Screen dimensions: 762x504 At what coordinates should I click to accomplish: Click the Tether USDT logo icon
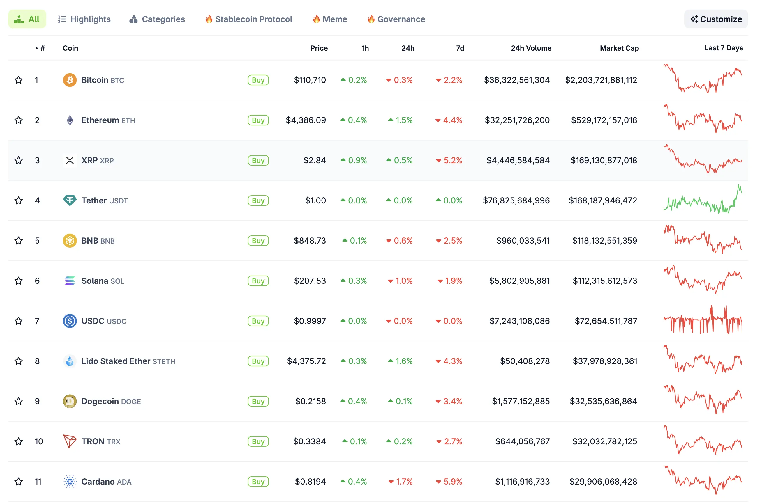[x=70, y=200]
